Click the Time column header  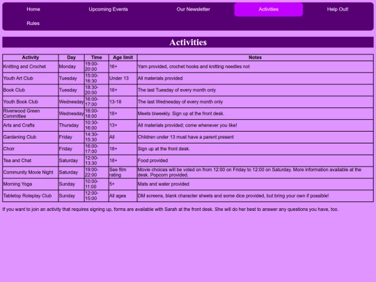(97, 58)
